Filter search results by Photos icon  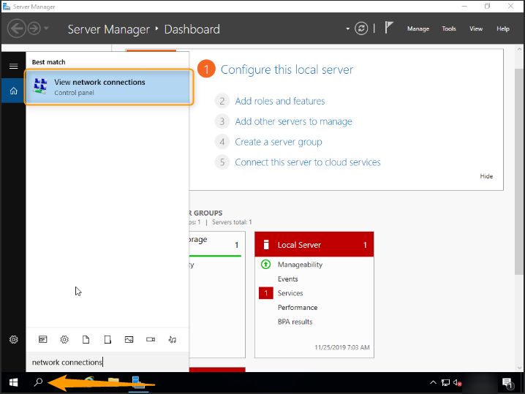129,340
